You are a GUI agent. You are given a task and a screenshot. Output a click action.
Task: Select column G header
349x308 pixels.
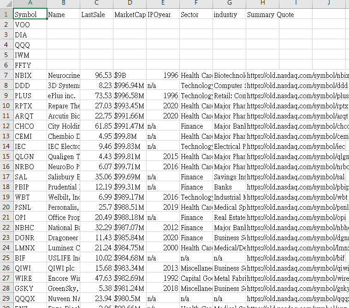click(x=230, y=3)
